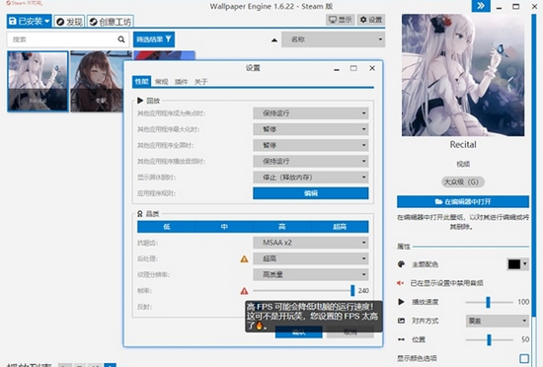
Task: Select the brown-haired girl wallpaper thumbnail
Action: [97, 82]
